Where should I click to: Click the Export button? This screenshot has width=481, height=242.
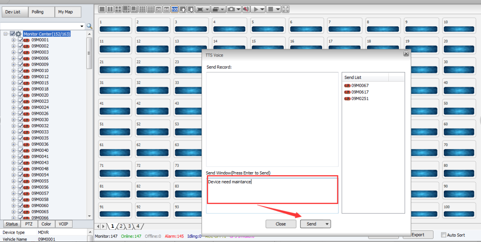click(418, 235)
